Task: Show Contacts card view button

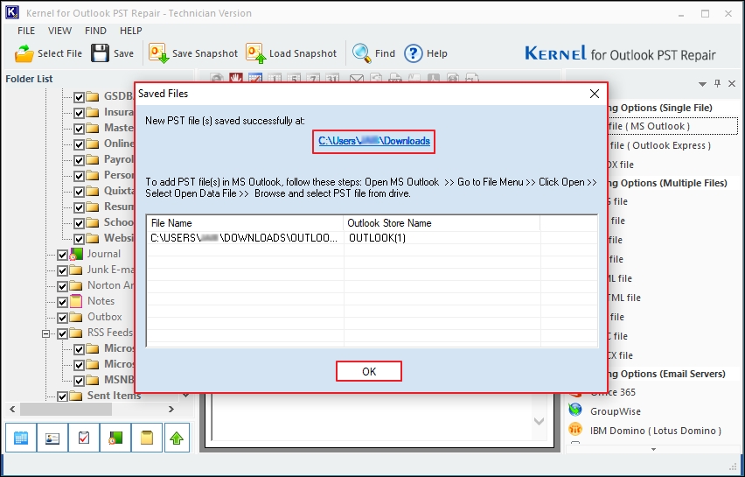Action: (x=52, y=438)
